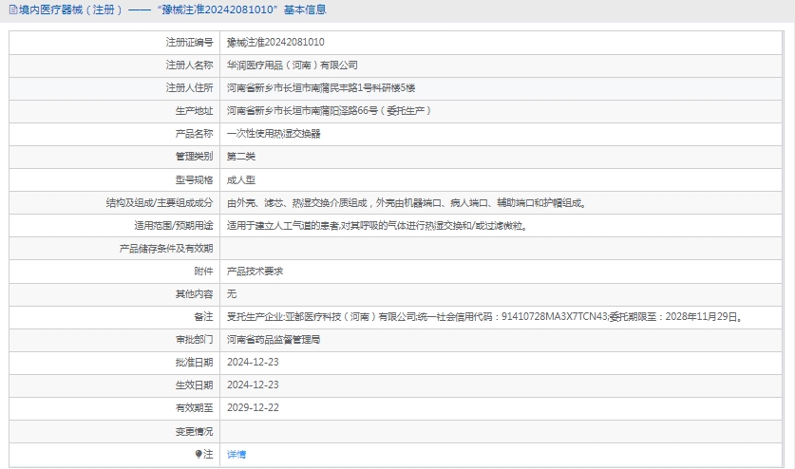
Task: Select the product name 一次性使用热湿交换器
Action: pos(274,133)
